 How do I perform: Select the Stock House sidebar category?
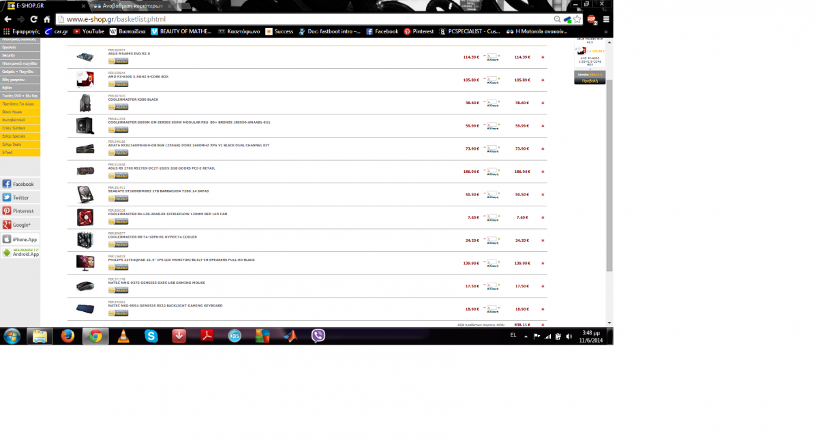coord(20,111)
